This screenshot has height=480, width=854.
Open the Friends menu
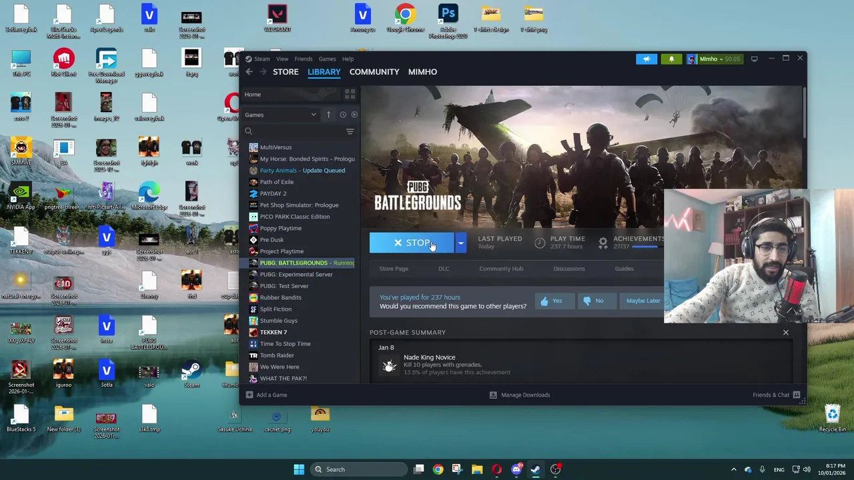coord(304,59)
